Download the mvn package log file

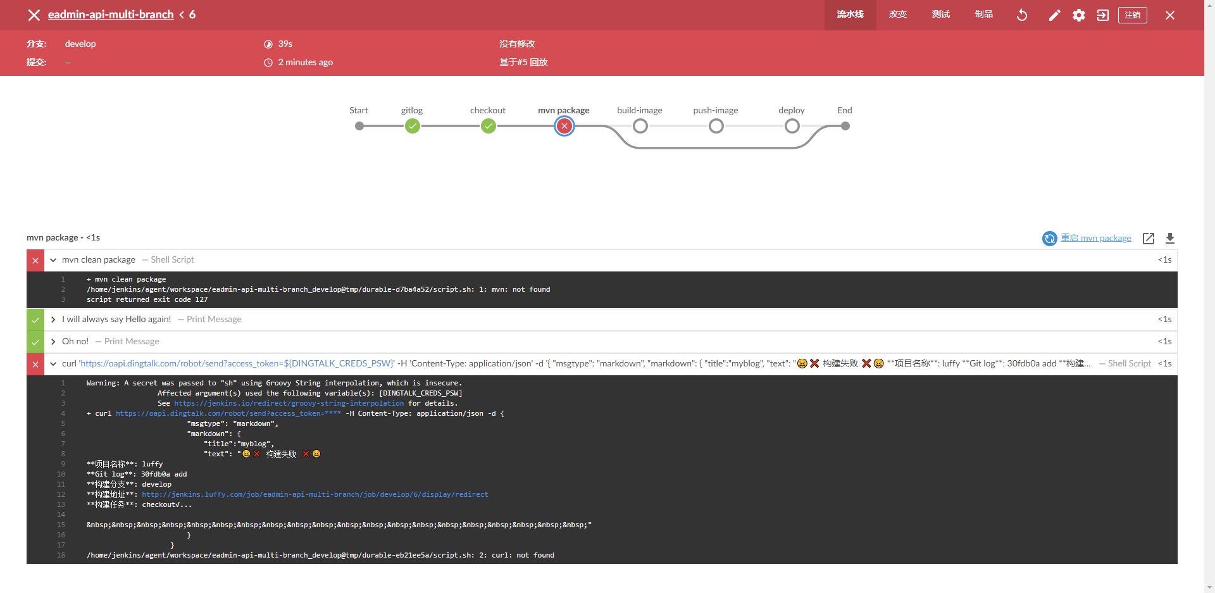[1169, 238]
